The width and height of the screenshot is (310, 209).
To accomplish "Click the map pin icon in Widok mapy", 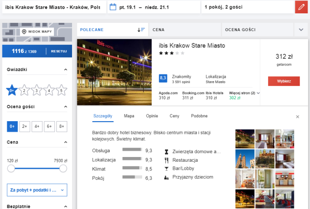I will pyautogui.click(x=24, y=31).
